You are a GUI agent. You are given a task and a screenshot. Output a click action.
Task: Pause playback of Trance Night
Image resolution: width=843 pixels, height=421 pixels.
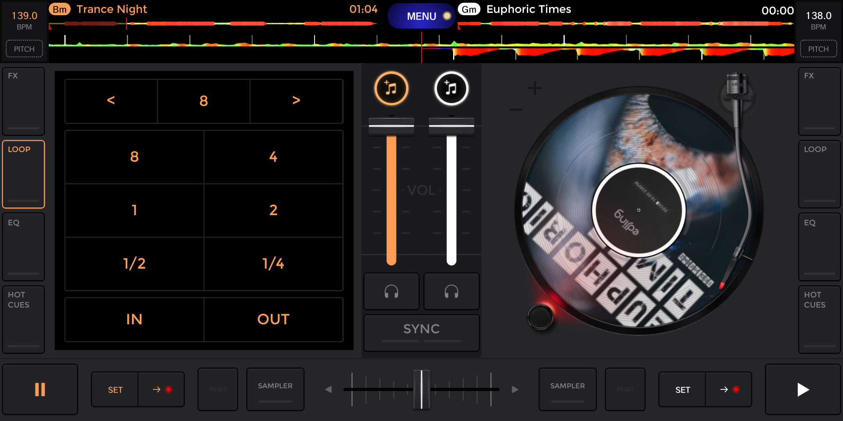tap(39, 389)
